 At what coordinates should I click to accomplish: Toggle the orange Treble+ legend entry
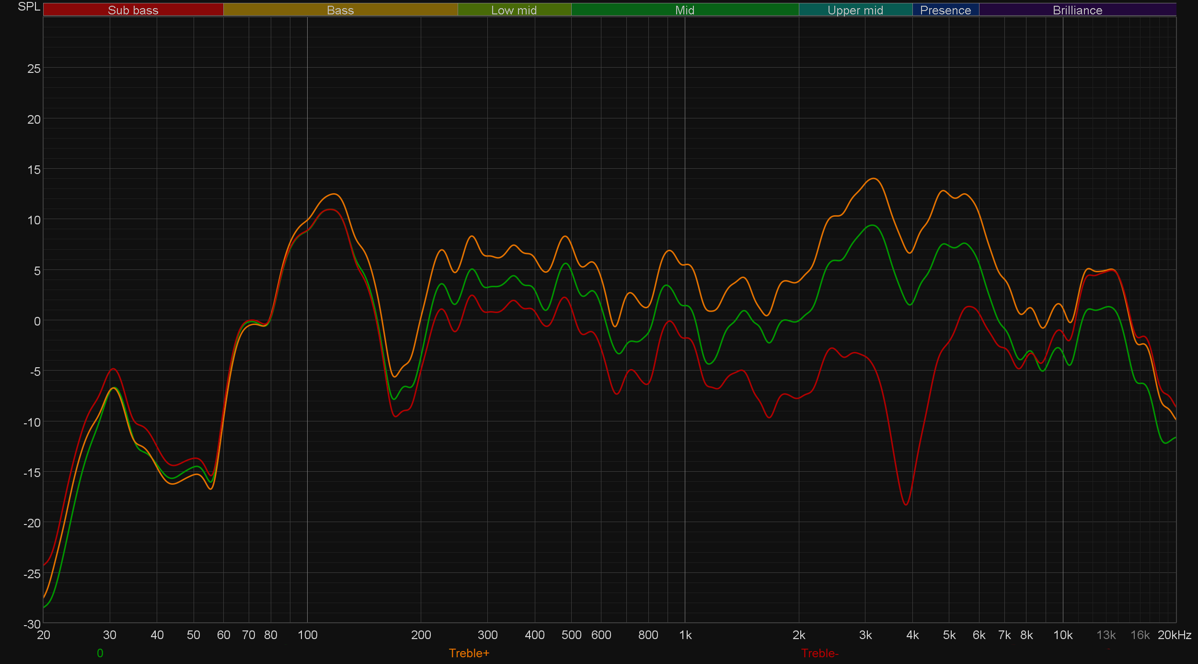(469, 653)
